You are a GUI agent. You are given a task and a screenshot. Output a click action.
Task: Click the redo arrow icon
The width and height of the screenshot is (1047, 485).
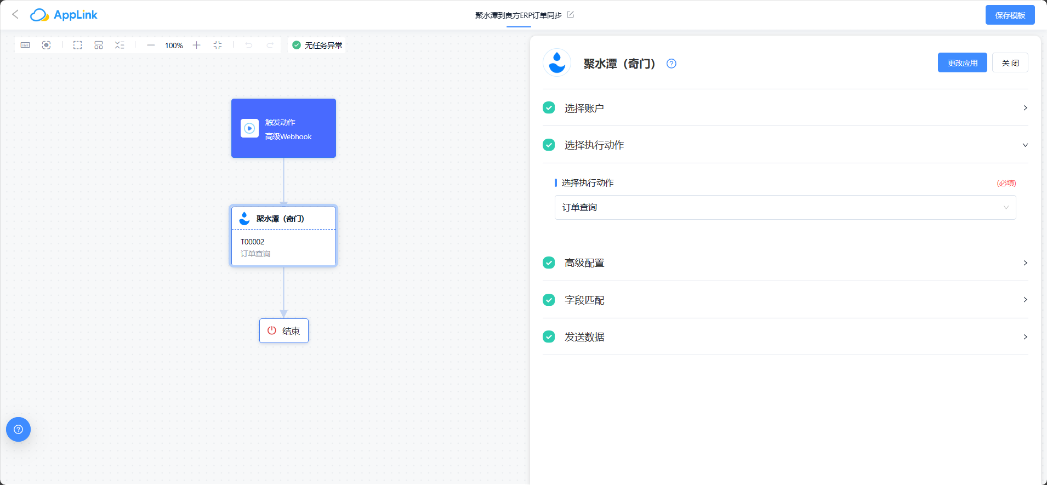point(270,45)
